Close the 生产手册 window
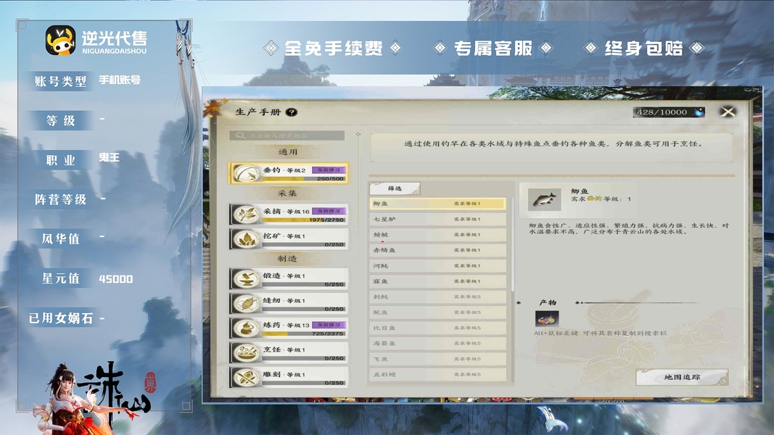 click(x=728, y=112)
